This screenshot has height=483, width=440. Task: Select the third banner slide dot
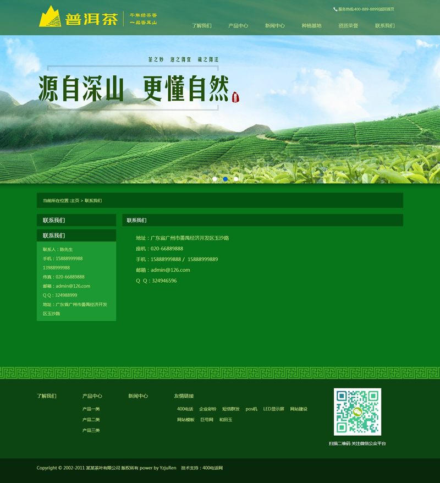tap(236, 179)
